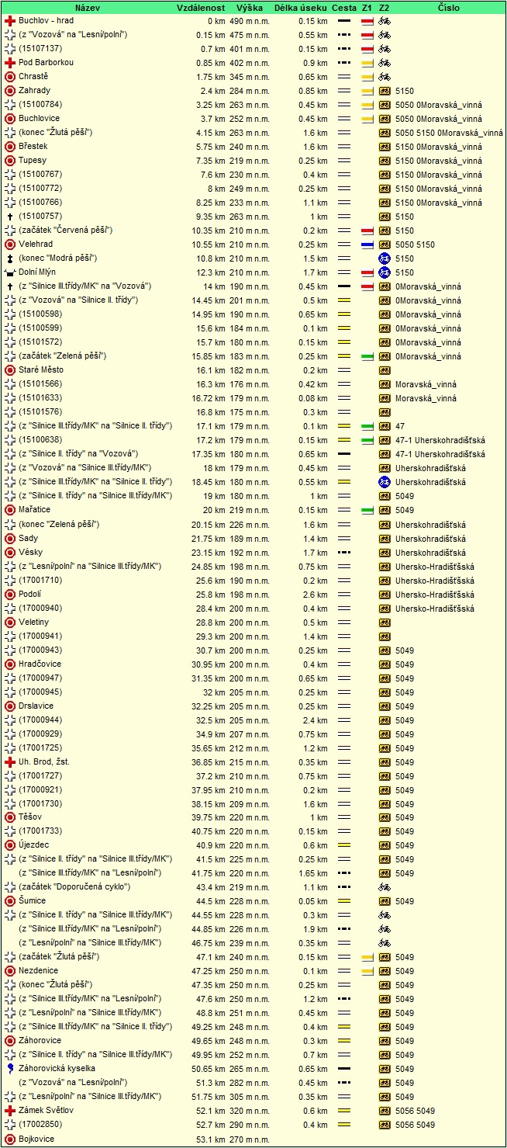Click the blue cycling icon in Dolní Mlýn row
Screen dimensions: 507x1148
[384, 272]
